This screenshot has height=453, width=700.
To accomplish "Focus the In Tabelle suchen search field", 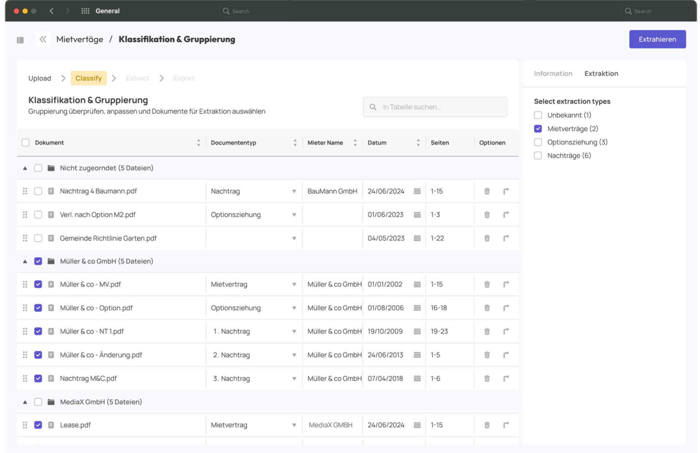I will pyautogui.click(x=435, y=107).
